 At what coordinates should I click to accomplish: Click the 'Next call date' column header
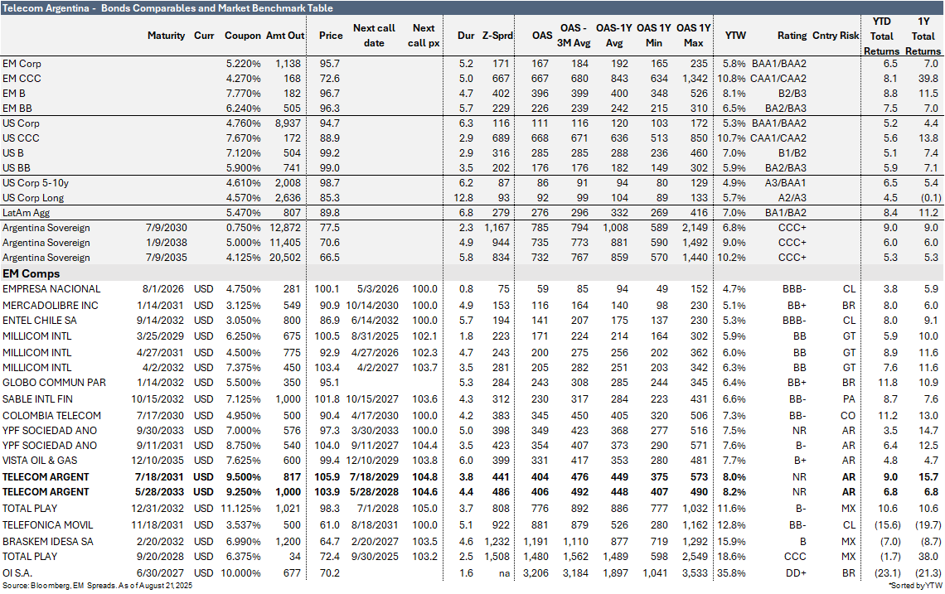[374, 36]
